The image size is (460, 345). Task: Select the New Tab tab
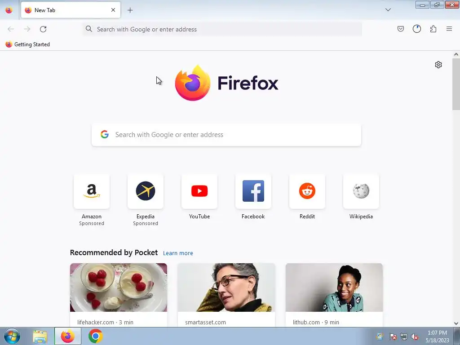71,10
